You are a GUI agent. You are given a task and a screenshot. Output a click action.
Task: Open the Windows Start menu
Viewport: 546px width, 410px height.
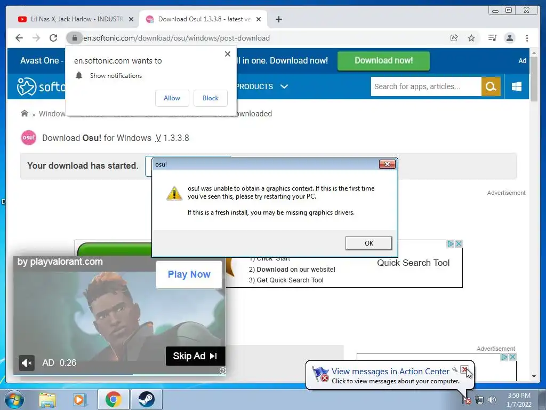pos(14,399)
